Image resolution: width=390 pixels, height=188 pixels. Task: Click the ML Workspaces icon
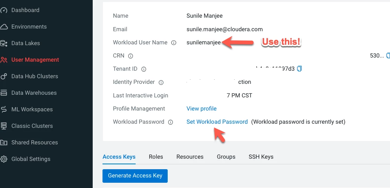4,109
